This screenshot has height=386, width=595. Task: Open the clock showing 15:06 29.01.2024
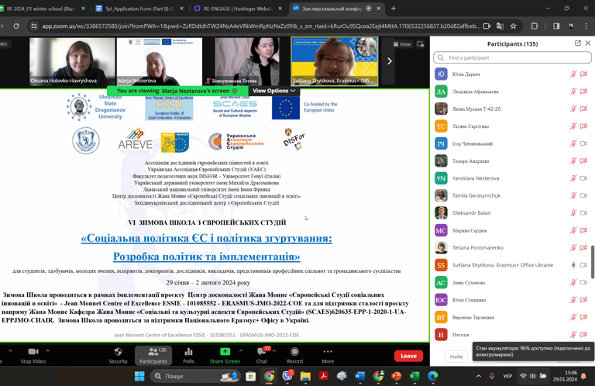coord(565,376)
